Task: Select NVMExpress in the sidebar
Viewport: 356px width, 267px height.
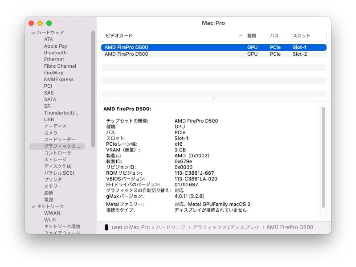Action: coord(59,79)
